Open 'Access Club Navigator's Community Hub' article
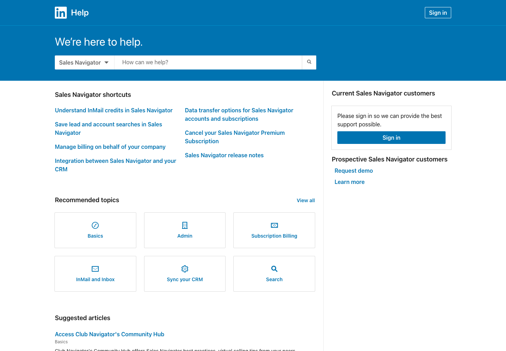506x351 pixels. pyautogui.click(x=109, y=334)
